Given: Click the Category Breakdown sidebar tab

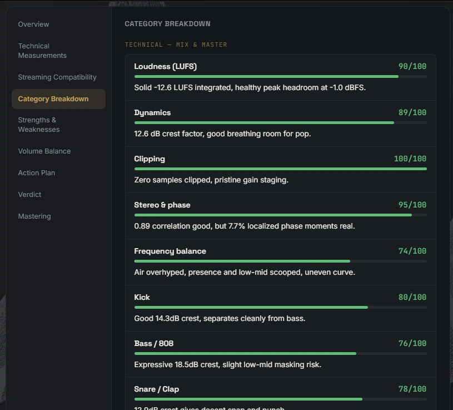Looking at the screenshot, I should pyautogui.click(x=59, y=99).
